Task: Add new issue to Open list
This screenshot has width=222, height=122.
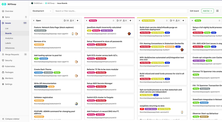Action: point(78,21)
